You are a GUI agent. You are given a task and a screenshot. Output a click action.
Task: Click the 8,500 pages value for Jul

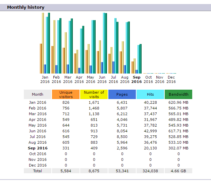(x=122, y=137)
